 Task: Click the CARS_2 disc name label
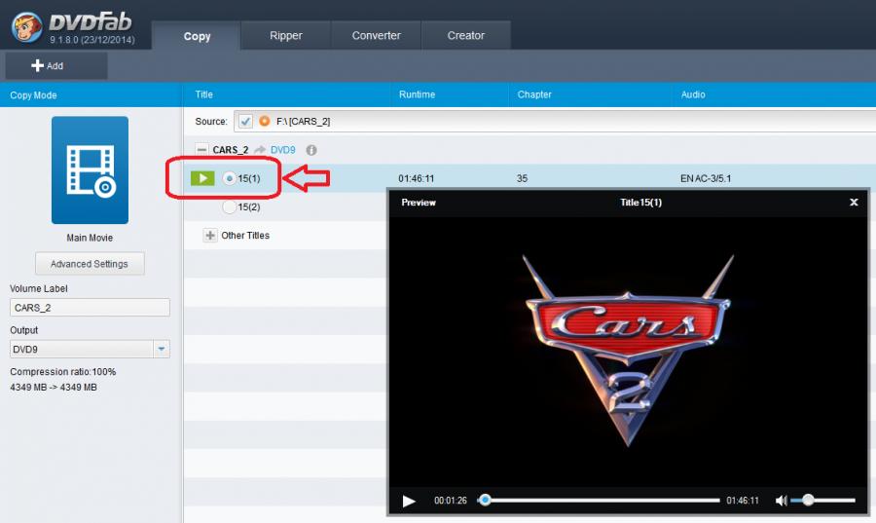(230, 150)
